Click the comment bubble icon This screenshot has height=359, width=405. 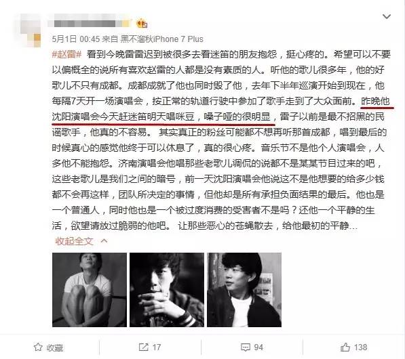click(246, 347)
